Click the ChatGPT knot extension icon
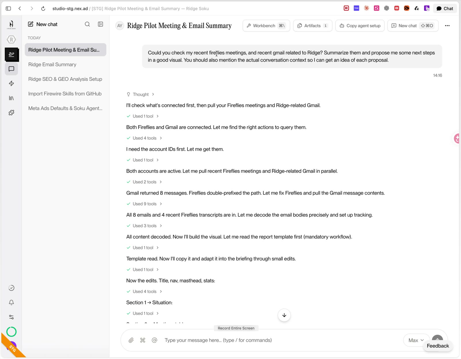This screenshot has width=461, height=359. click(387, 8)
